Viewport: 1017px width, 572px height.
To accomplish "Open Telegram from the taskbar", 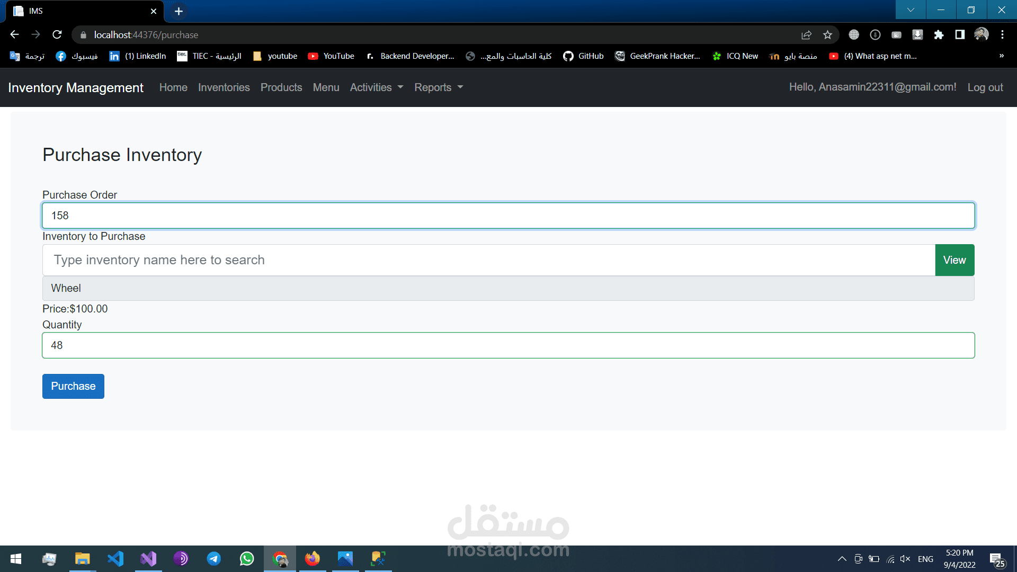I will pyautogui.click(x=214, y=559).
